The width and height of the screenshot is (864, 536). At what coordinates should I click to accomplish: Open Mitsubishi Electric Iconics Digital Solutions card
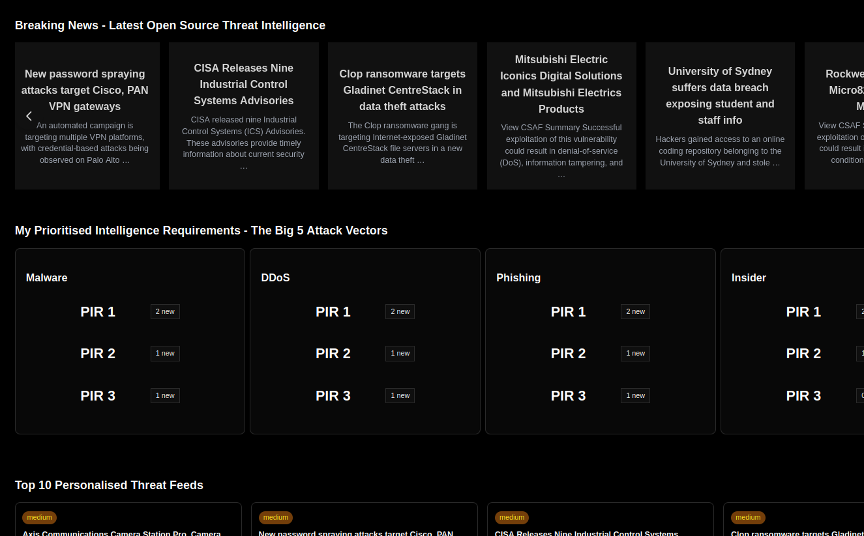(561, 84)
